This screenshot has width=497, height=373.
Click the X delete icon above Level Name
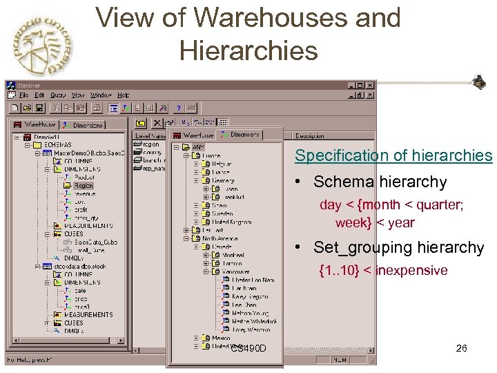point(157,123)
